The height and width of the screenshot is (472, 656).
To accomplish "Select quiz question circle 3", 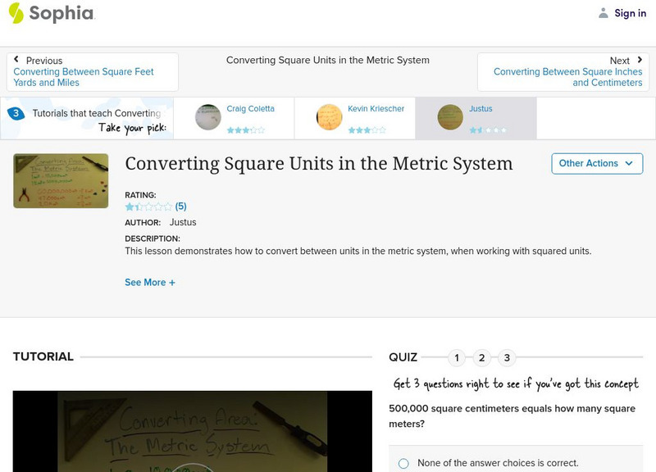I will click(505, 357).
